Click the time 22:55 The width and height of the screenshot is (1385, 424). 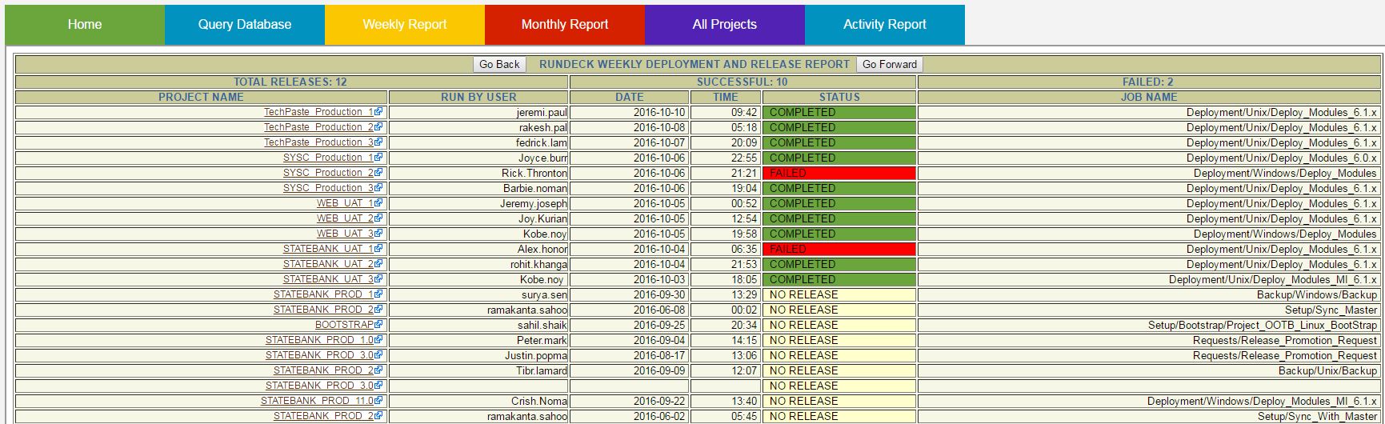[x=744, y=158]
